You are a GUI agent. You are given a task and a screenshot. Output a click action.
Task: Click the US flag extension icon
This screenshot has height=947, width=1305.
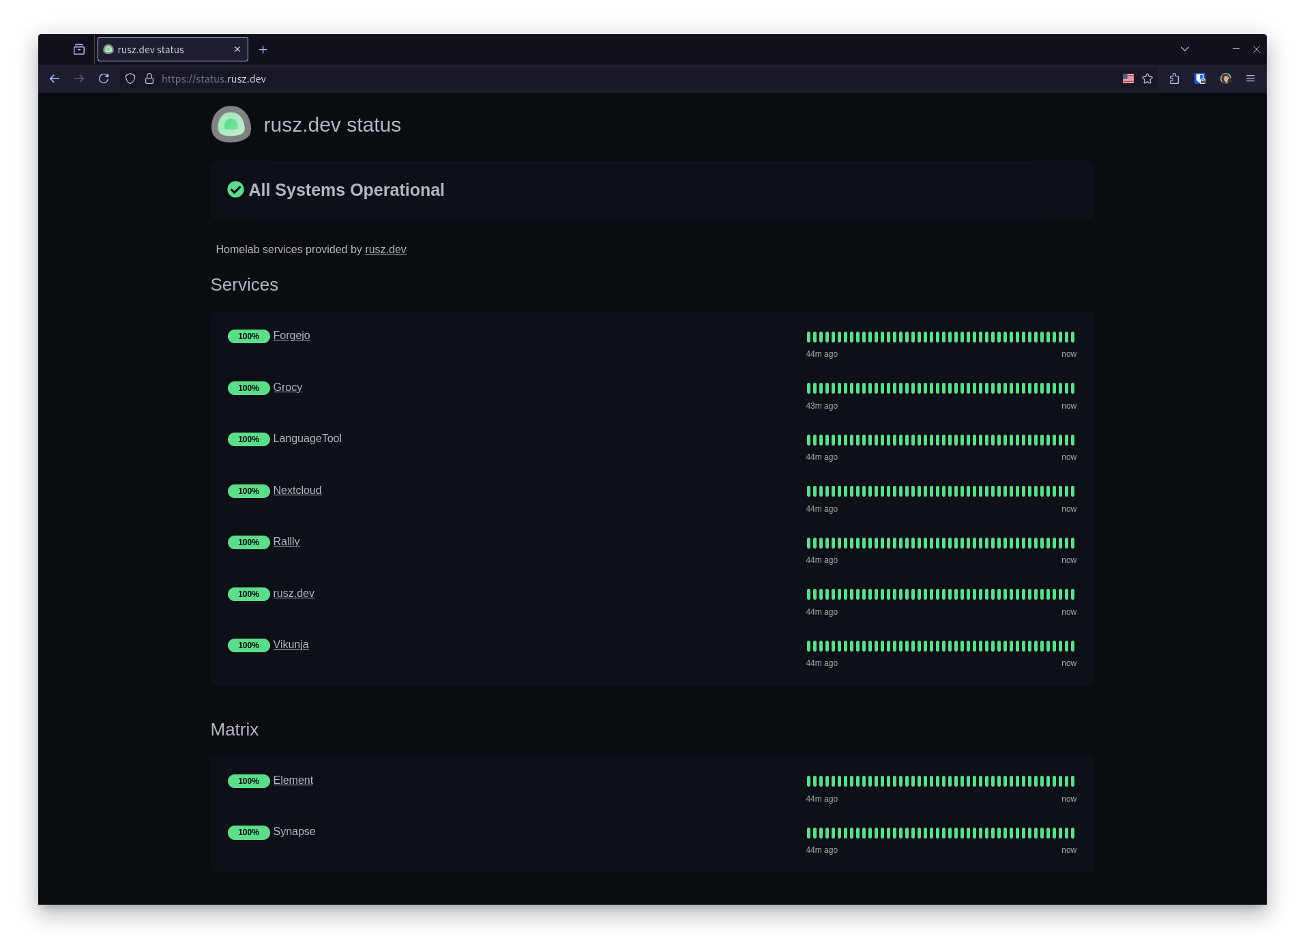click(1128, 79)
